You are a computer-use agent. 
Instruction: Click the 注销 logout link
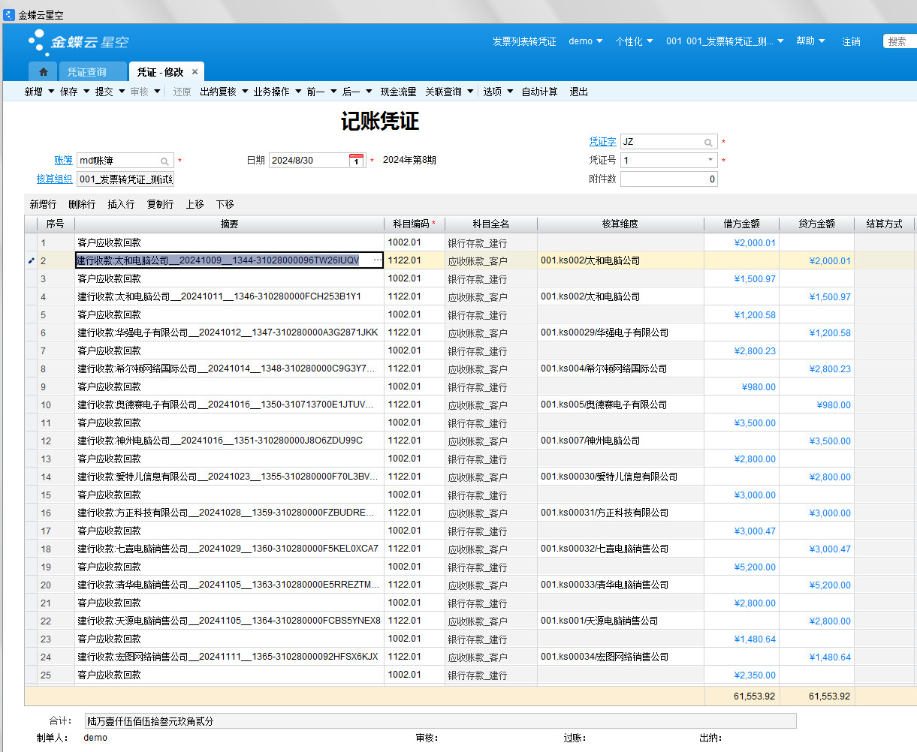click(x=851, y=41)
